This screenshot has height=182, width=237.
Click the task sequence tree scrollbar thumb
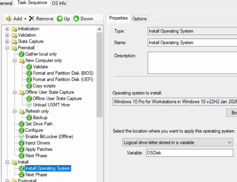click(x=99, y=75)
